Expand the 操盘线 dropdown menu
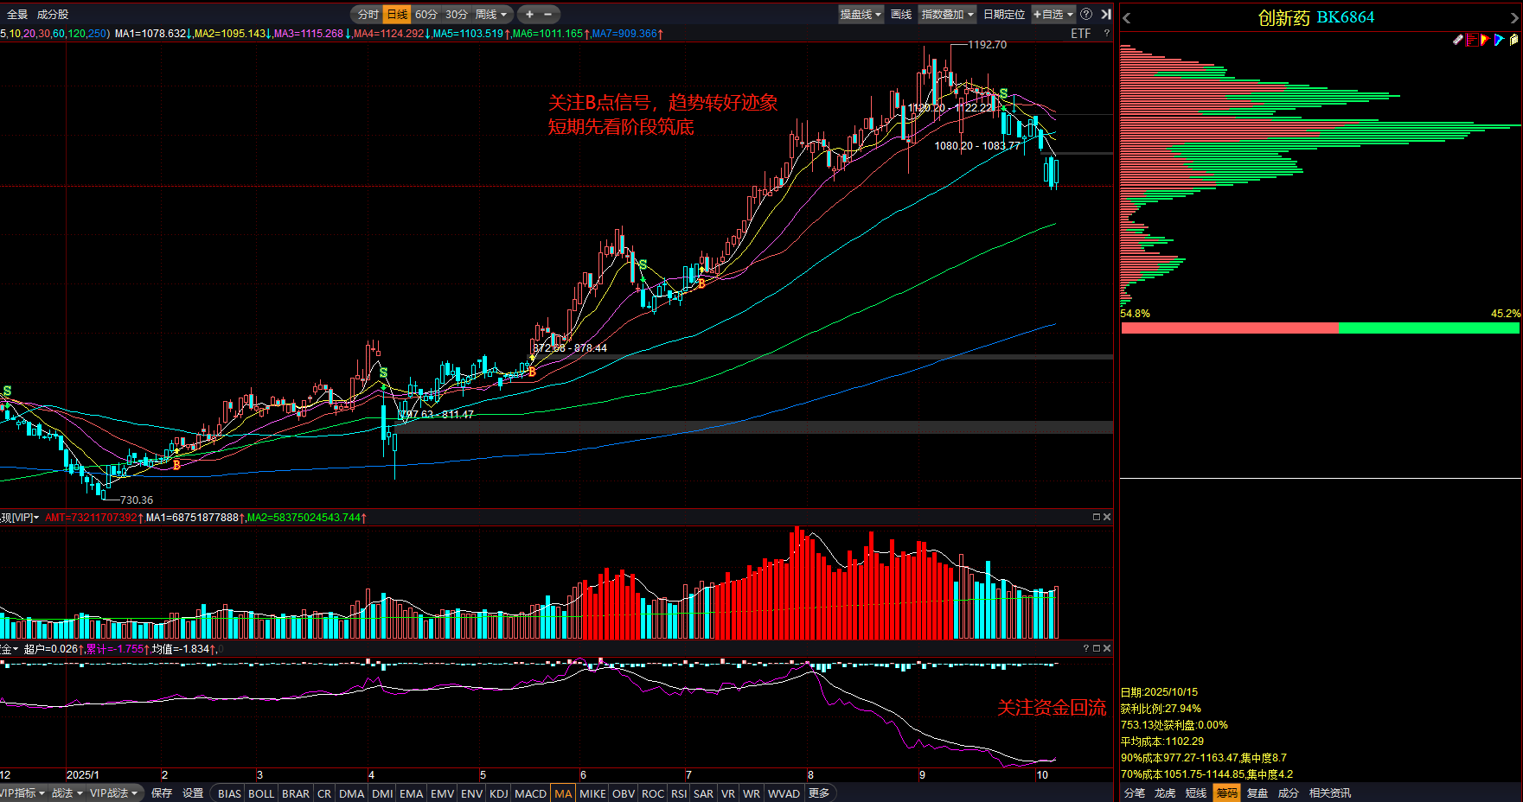 click(861, 15)
